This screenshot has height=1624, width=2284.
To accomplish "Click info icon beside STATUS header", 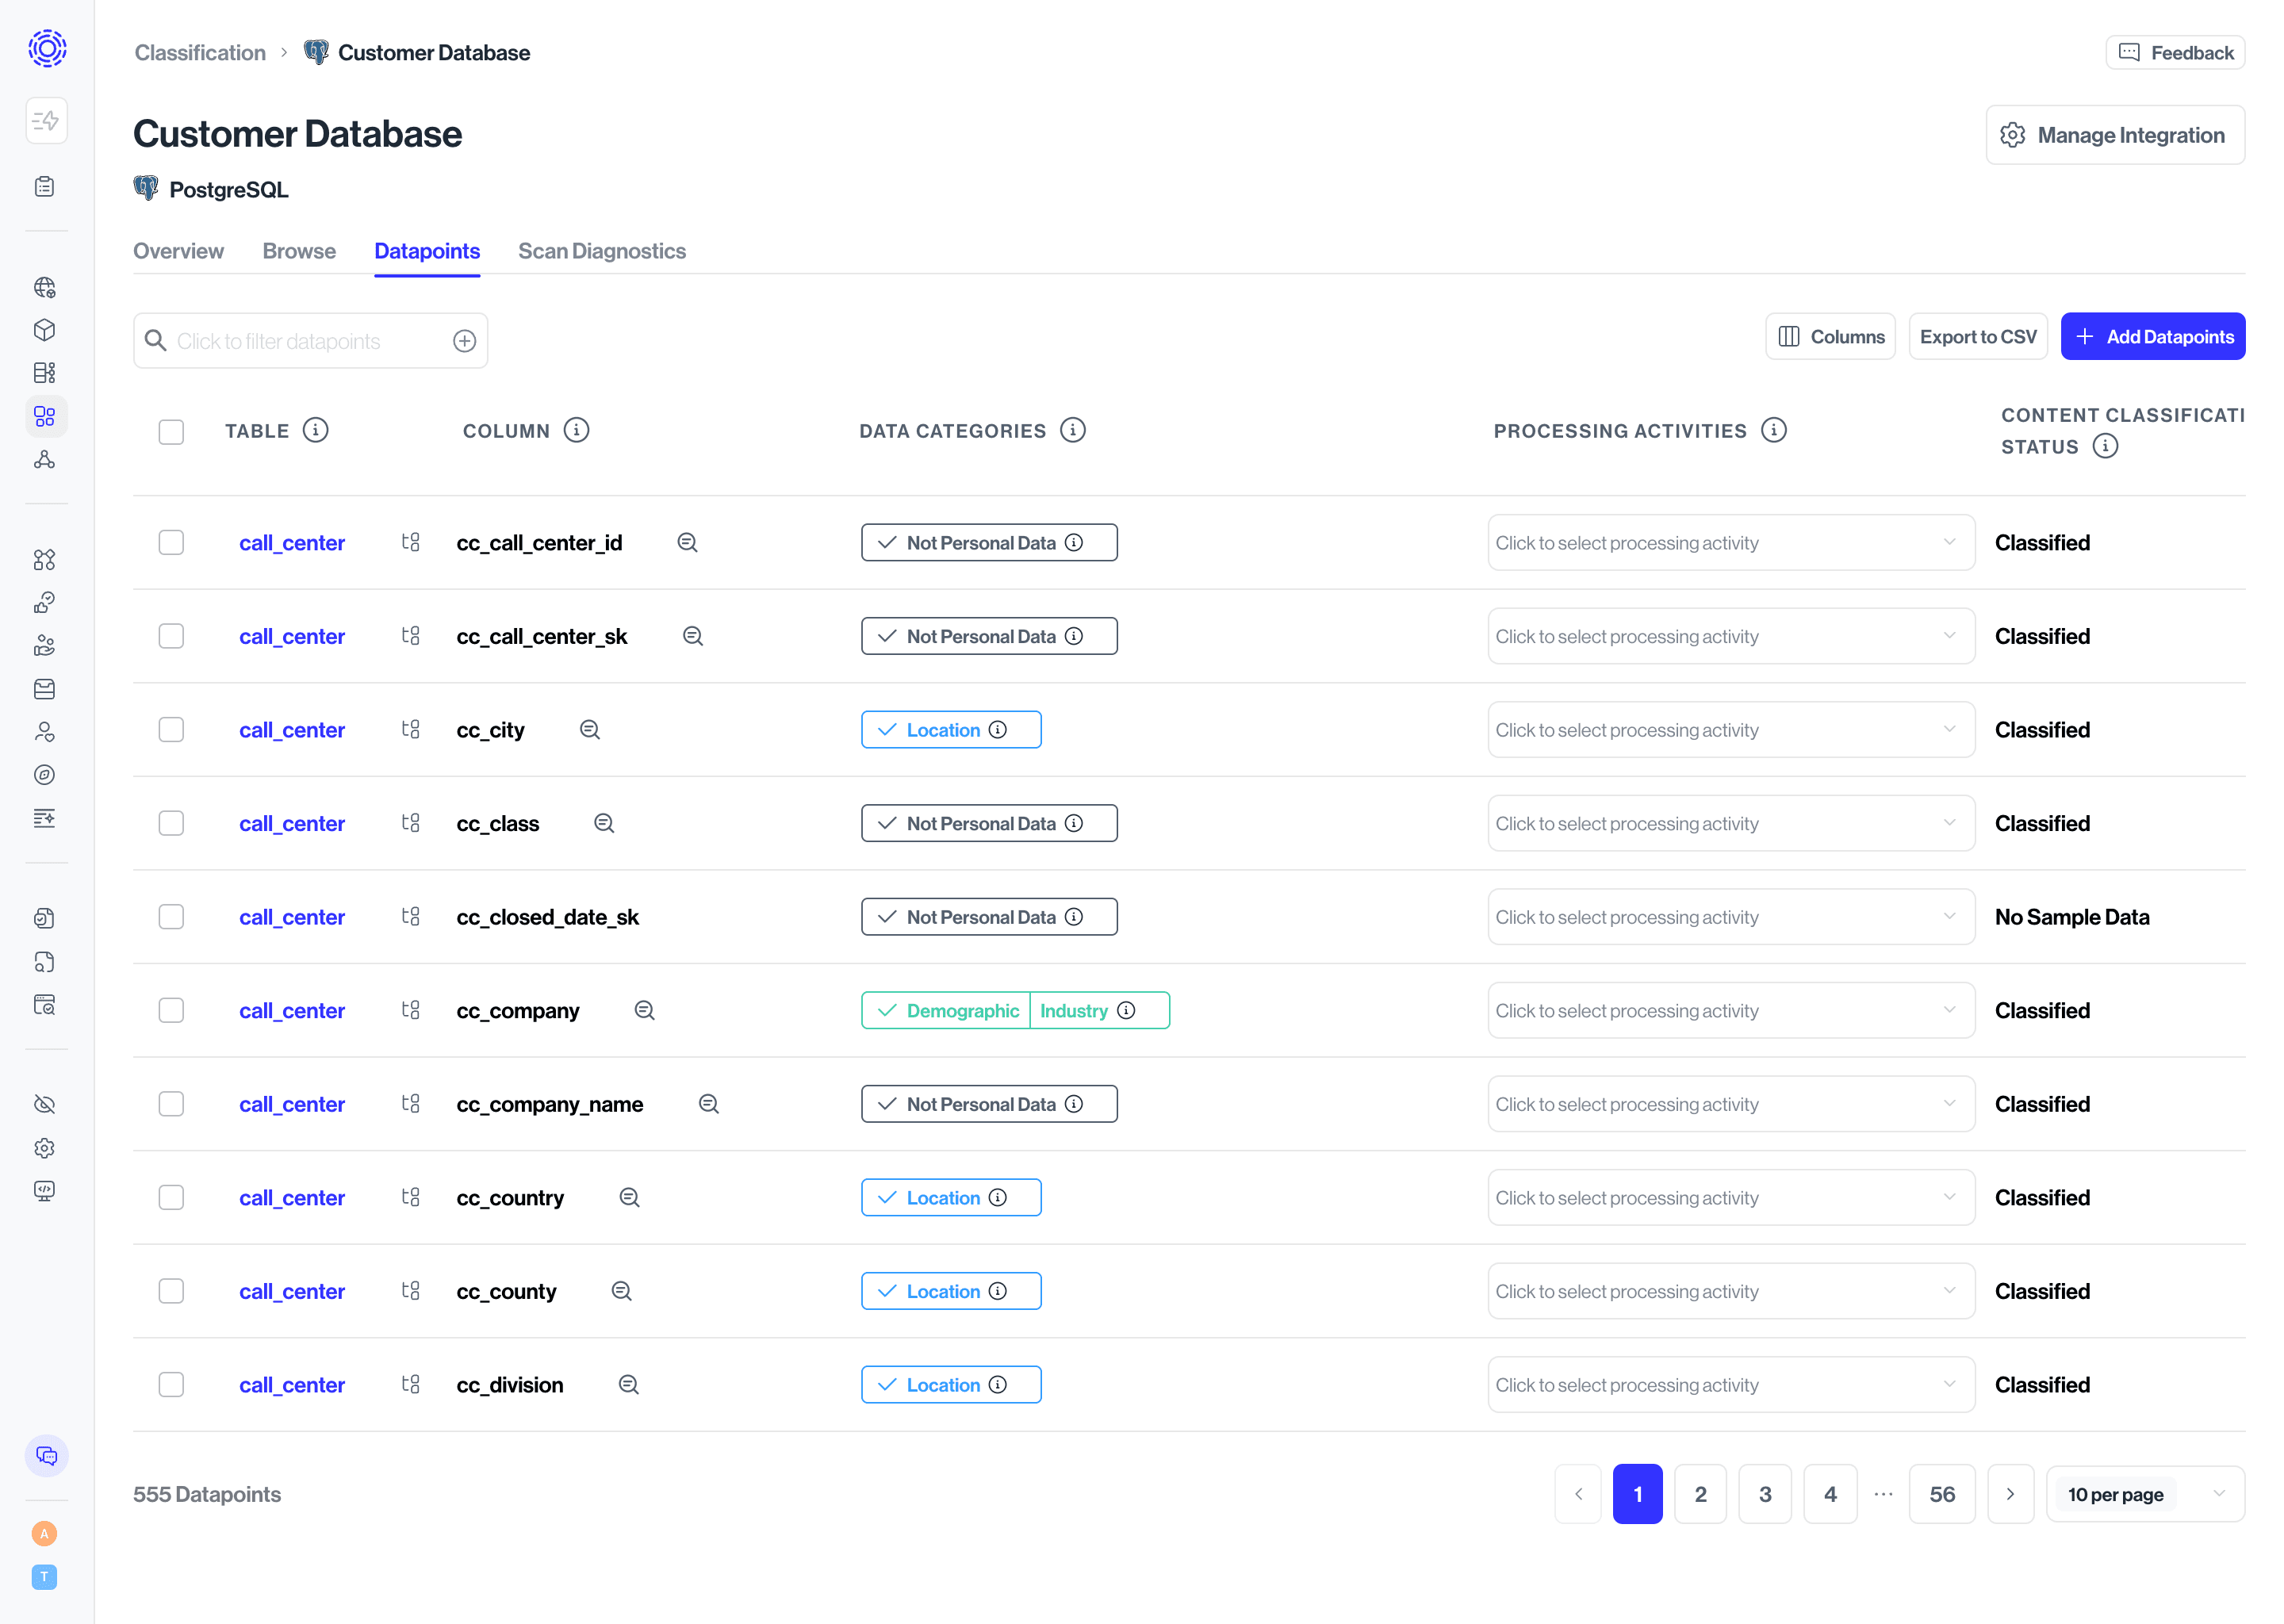I will (2106, 446).
